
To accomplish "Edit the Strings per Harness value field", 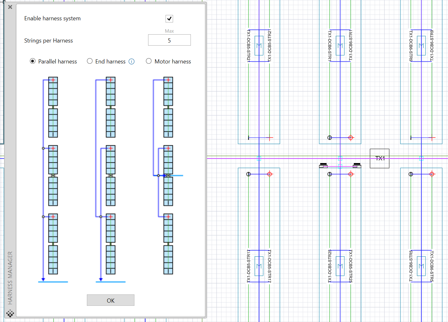I will click(x=169, y=40).
